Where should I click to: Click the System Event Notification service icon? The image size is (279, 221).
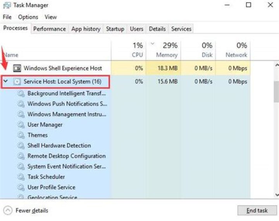coord(21,167)
